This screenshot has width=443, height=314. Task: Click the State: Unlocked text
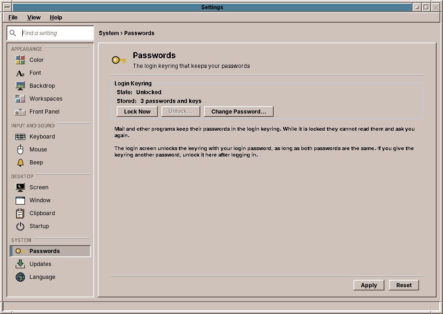[x=139, y=92]
